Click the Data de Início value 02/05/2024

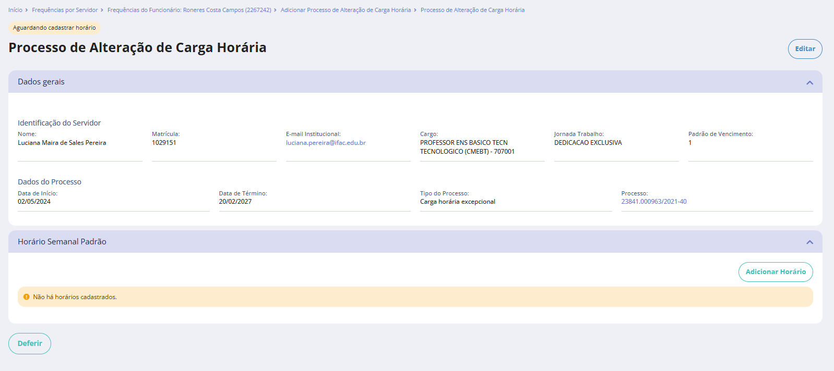(34, 202)
